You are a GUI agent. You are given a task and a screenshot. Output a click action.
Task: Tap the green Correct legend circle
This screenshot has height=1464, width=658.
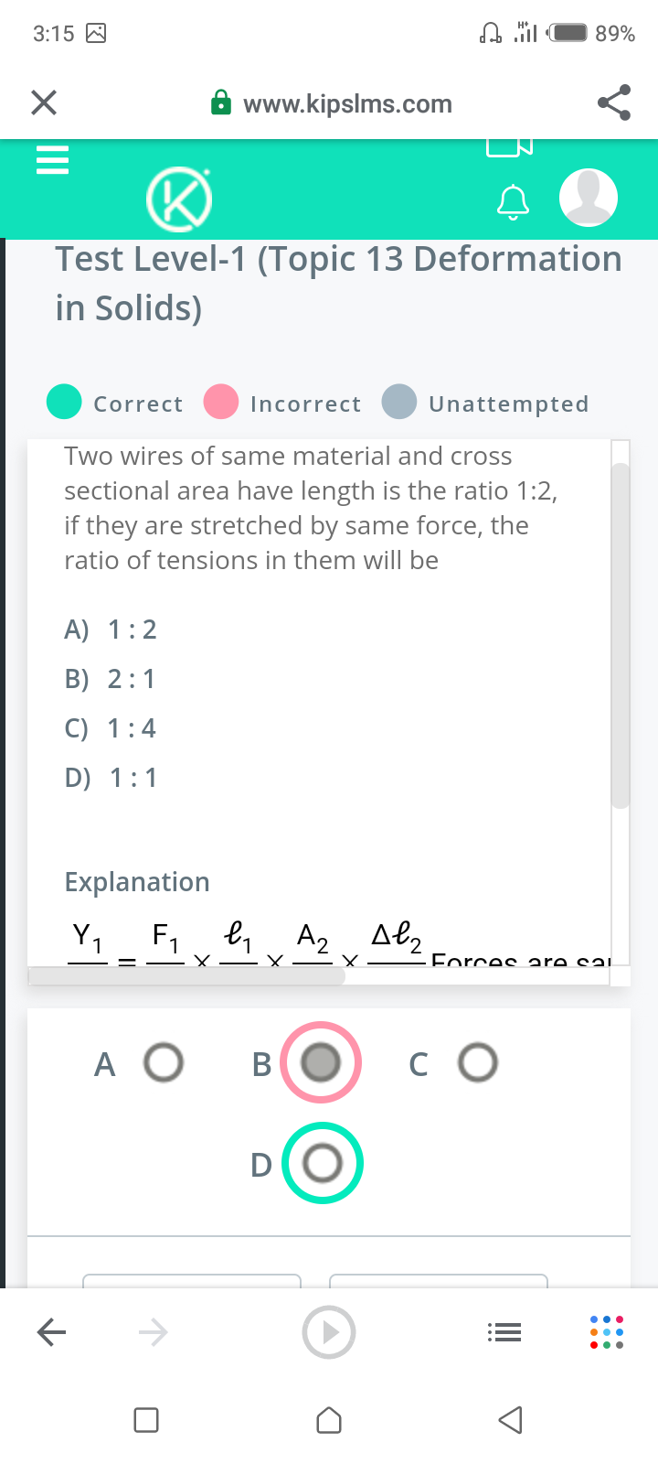tap(64, 401)
